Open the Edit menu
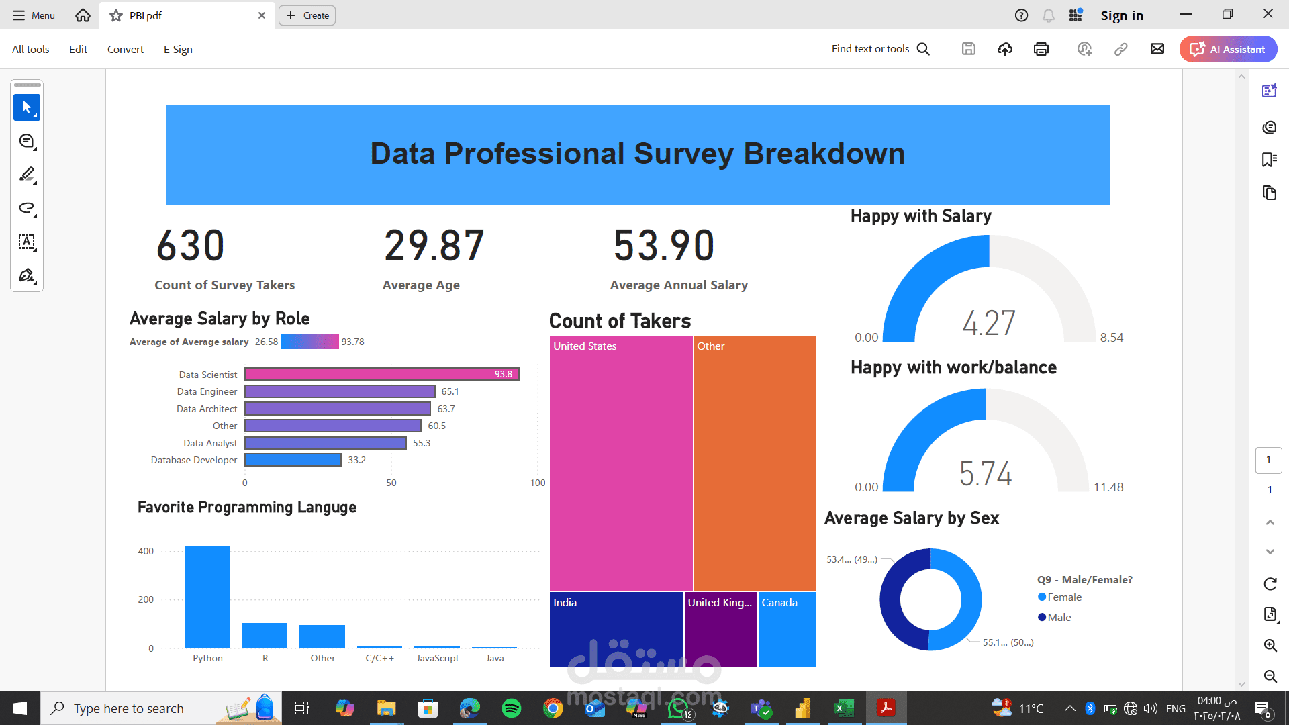The width and height of the screenshot is (1289, 725). (x=78, y=49)
